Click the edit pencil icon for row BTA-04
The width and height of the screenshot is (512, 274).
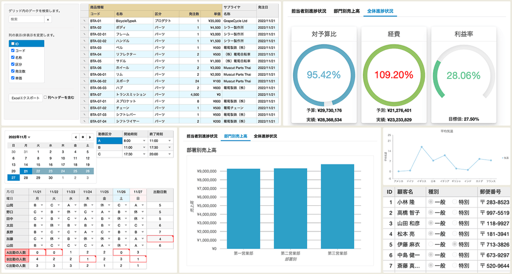(84, 54)
